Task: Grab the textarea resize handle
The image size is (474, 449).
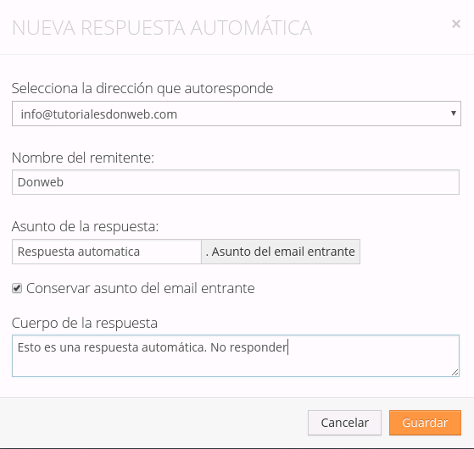Action: point(455,372)
